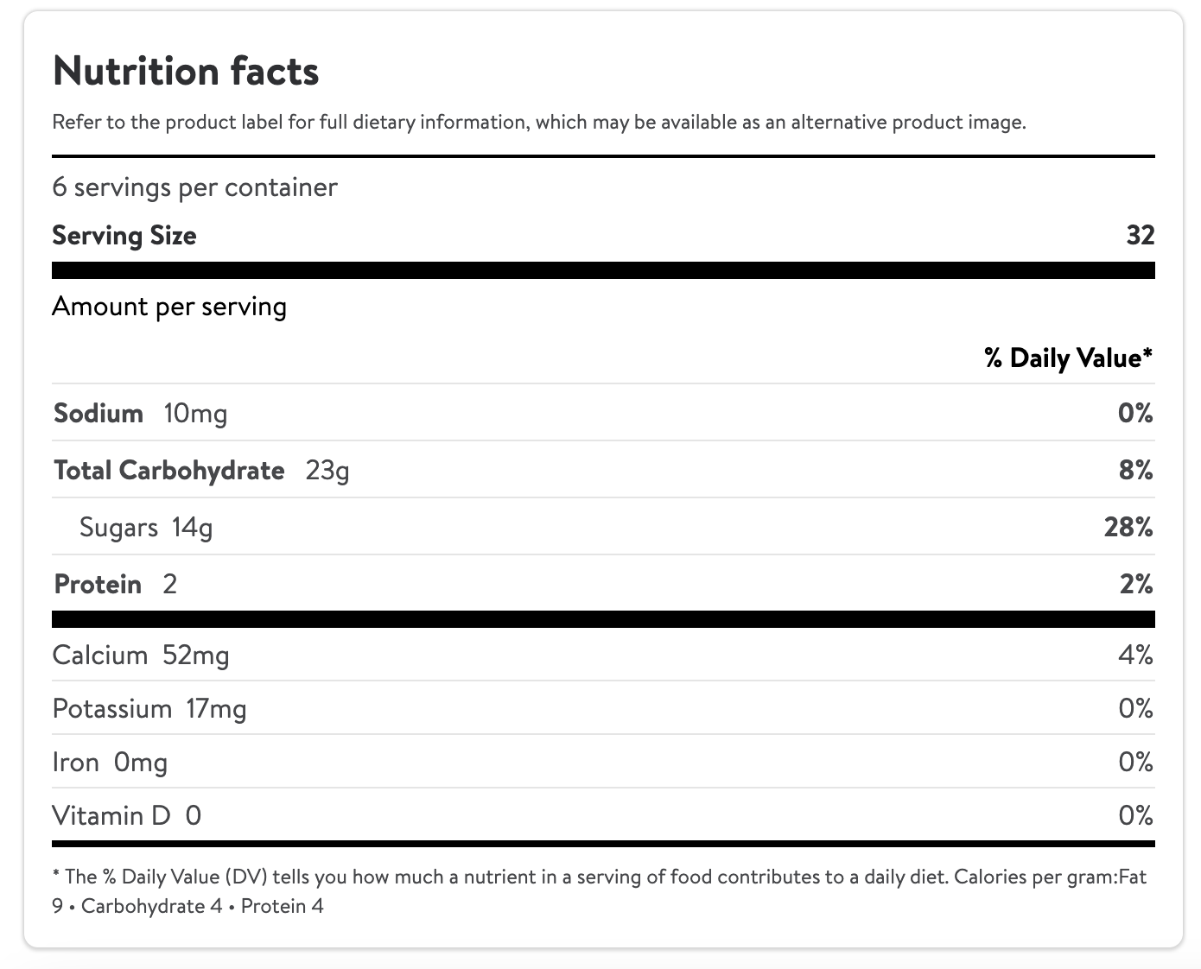The image size is (1201, 969).
Task: Click the Sugars 14g row label
Action: [145, 528]
